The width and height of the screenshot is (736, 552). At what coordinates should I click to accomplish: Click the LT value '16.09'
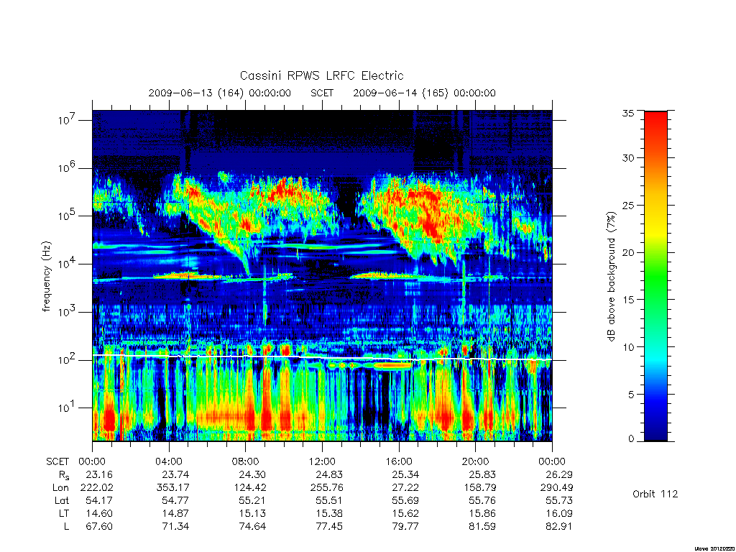click(559, 513)
